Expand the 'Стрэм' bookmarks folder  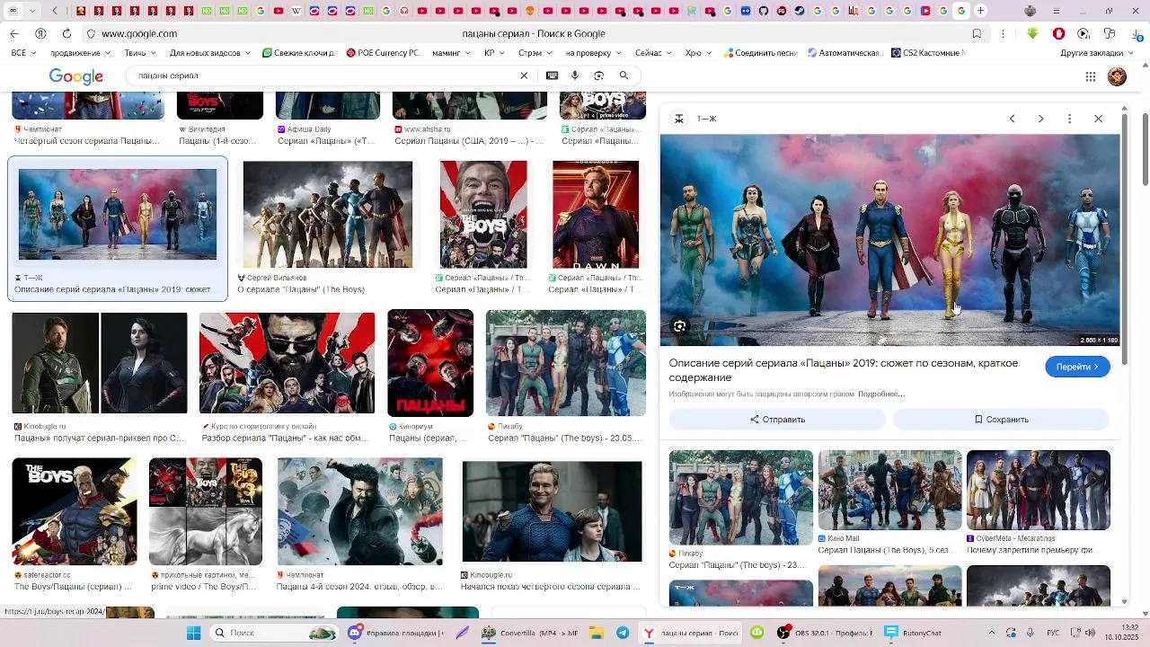tap(535, 53)
